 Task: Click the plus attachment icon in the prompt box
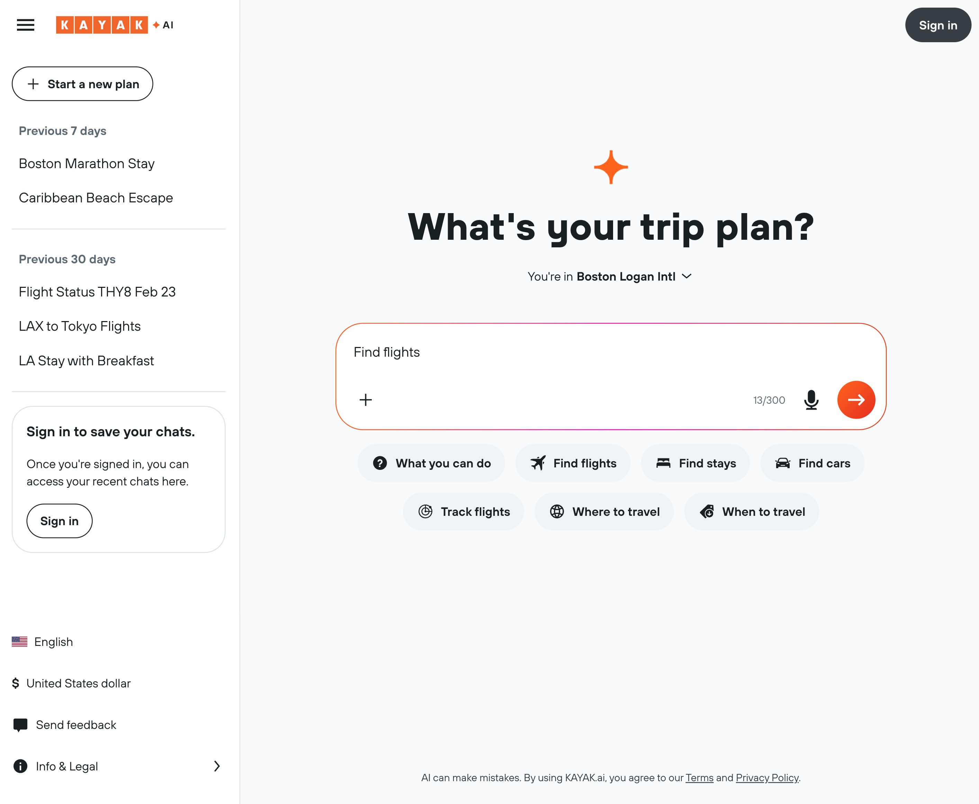[x=366, y=400]
